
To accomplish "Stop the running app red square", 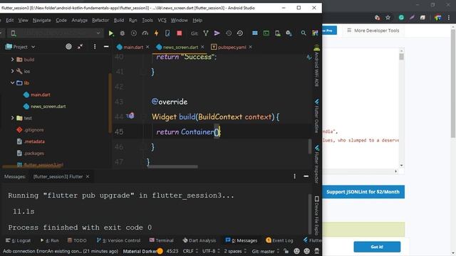I will (x=180, y=33).
